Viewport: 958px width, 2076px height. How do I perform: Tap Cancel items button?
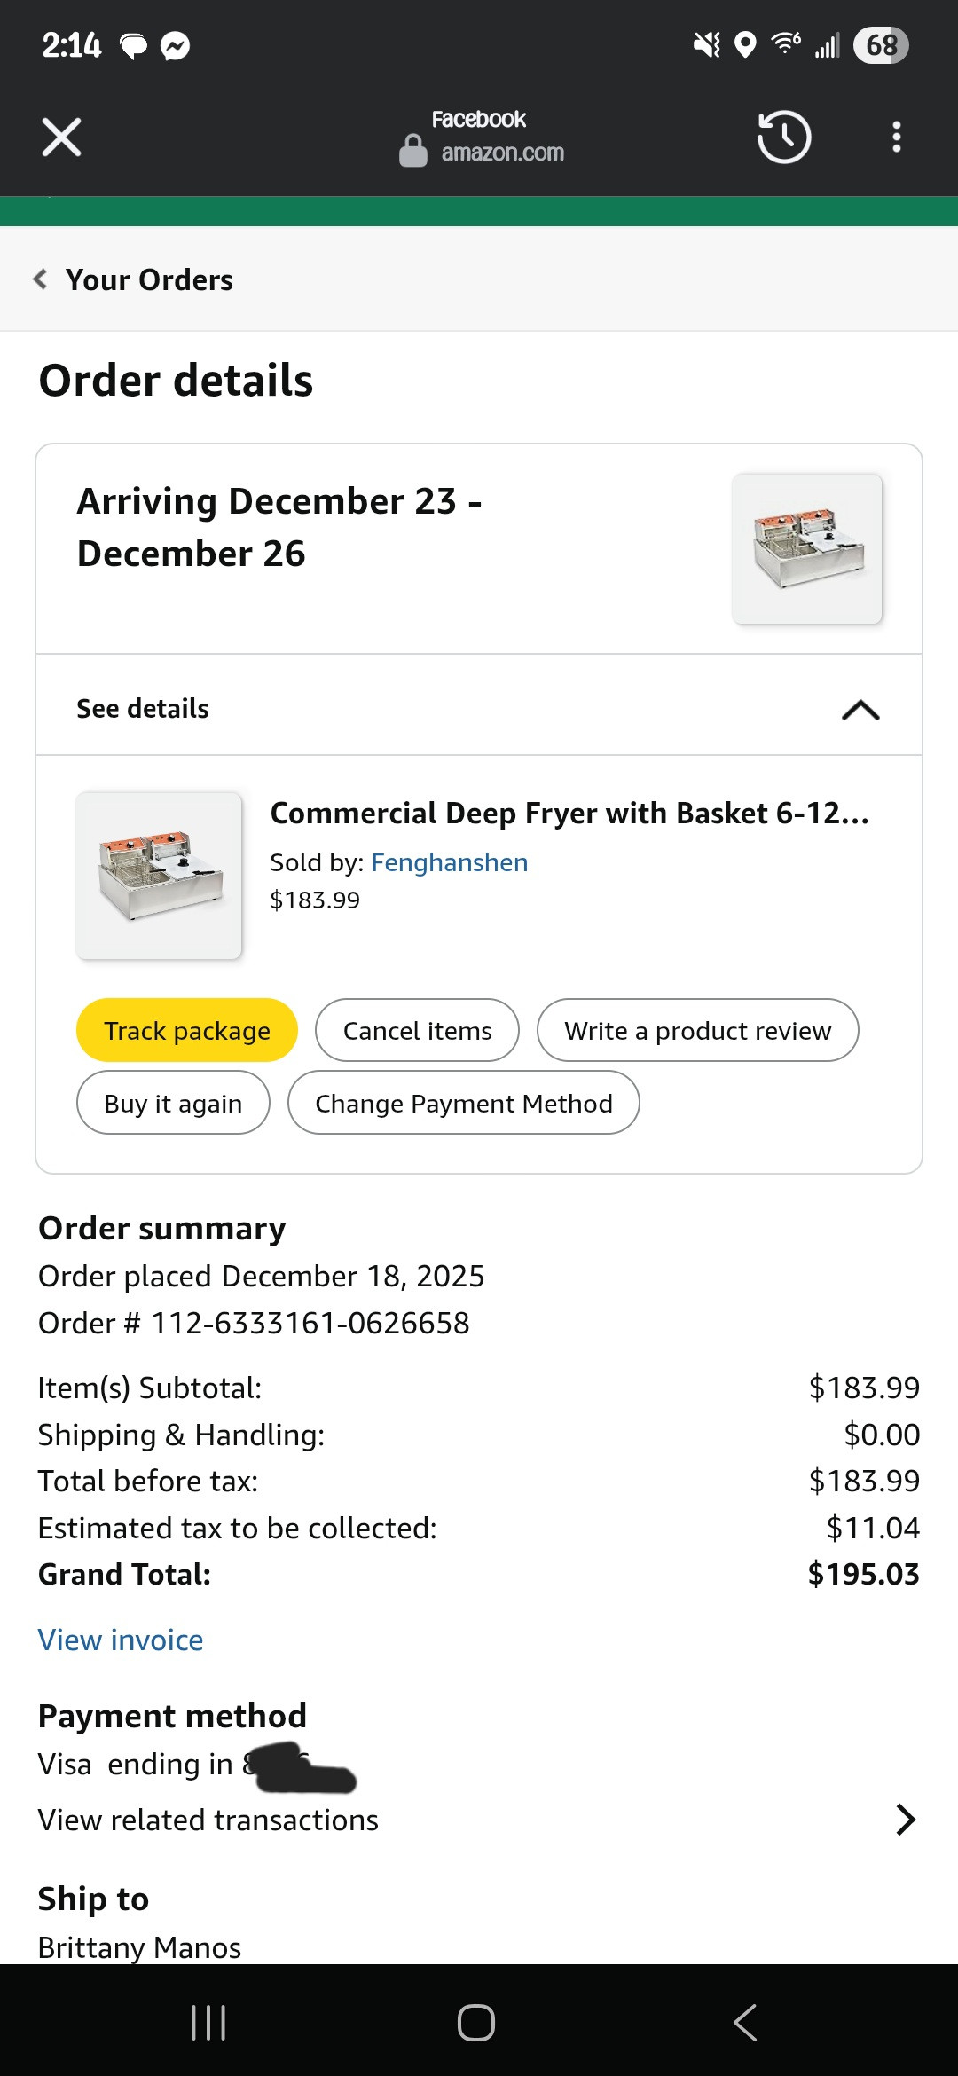pos(417,1031)
